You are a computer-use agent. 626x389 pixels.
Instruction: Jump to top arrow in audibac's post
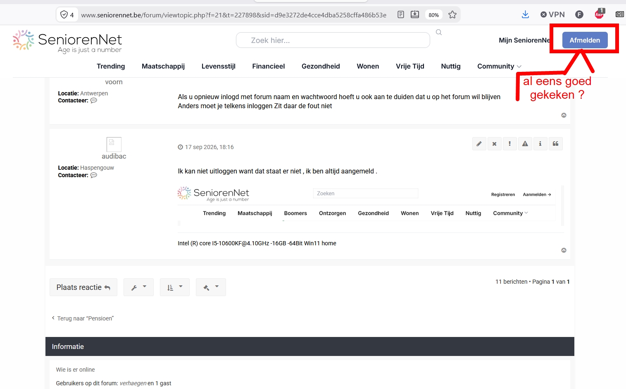point(564,250)
